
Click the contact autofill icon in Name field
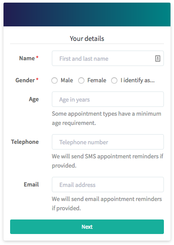click(x=158, y=59)
